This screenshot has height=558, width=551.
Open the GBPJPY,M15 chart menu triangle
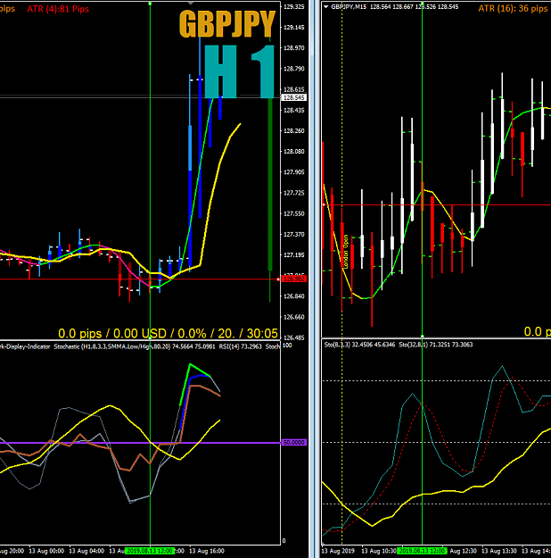point(326,7)
